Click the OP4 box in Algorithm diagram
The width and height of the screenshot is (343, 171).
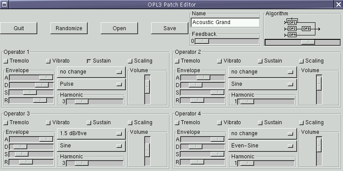292,35
